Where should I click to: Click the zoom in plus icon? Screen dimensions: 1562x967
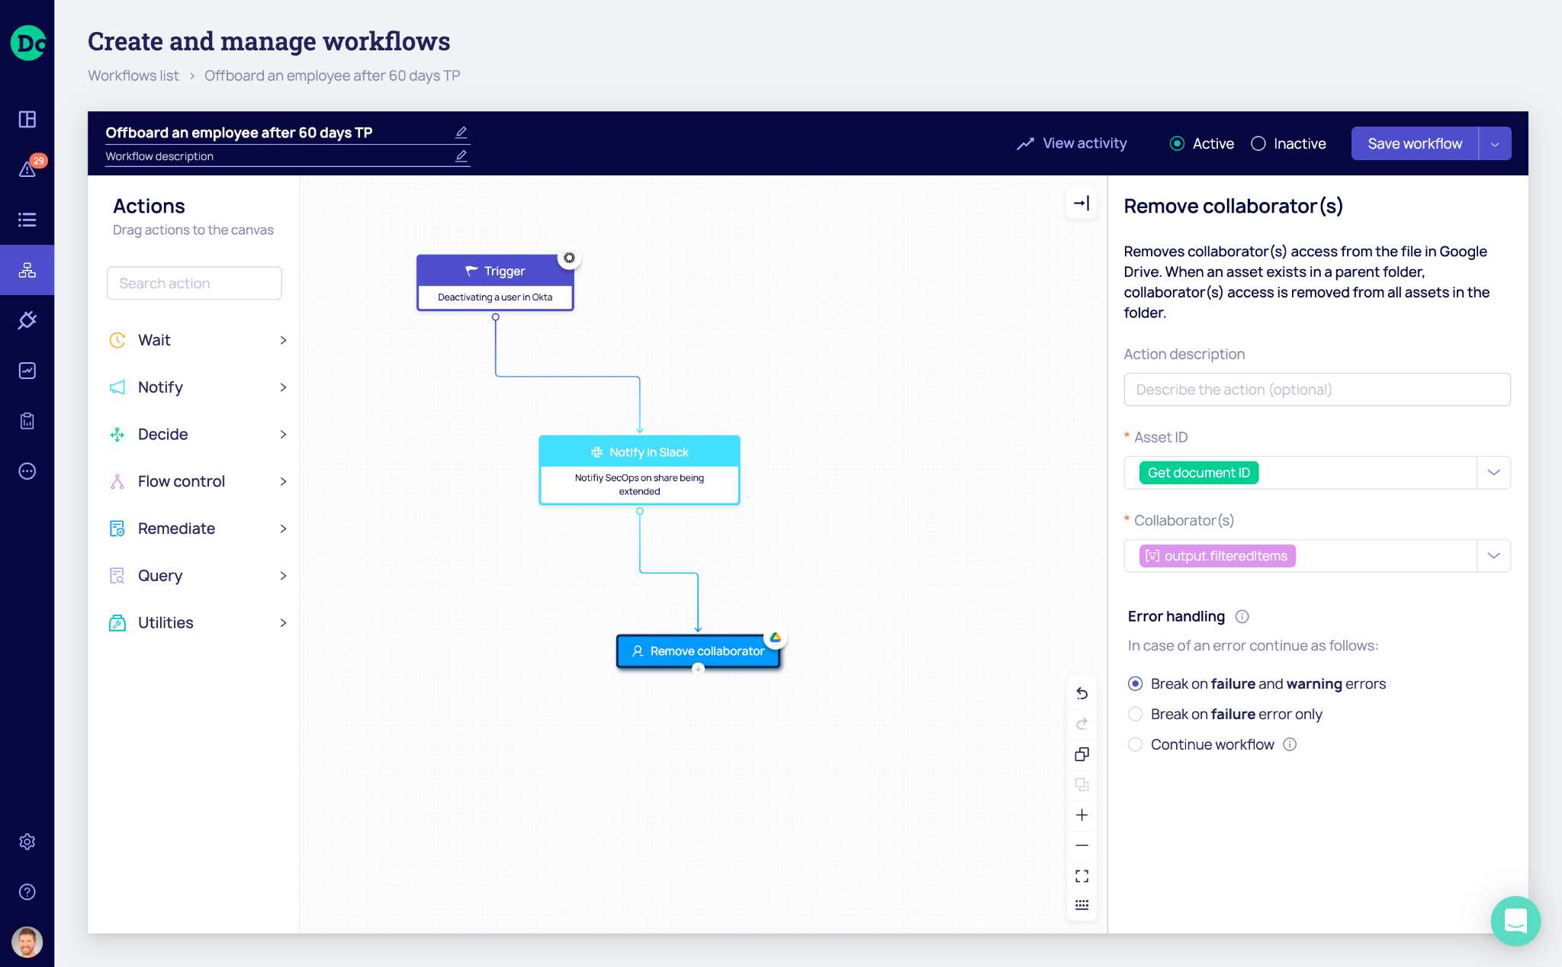tap(1082, 815)
